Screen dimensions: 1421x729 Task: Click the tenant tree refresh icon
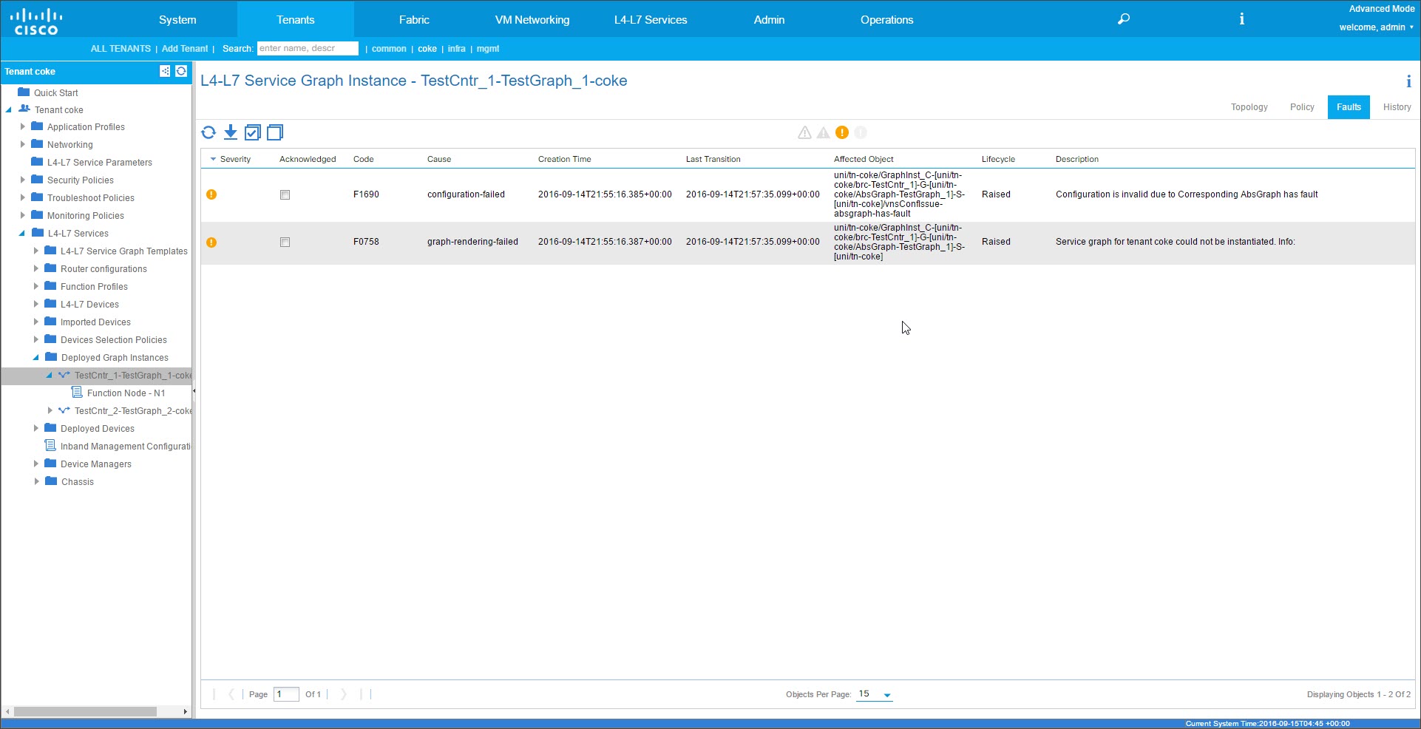pyautogui.click(x=181, y=71)
